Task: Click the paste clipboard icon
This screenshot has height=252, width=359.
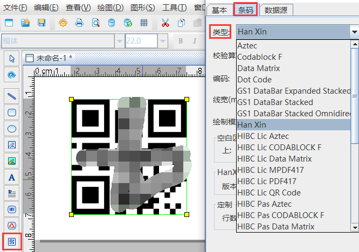Action: click(197, 23)
